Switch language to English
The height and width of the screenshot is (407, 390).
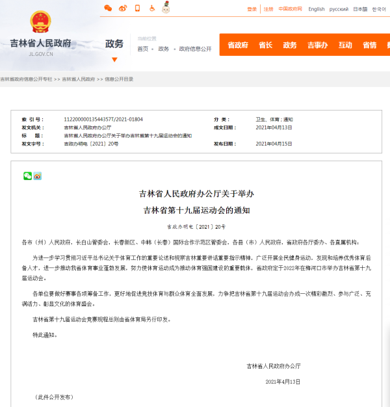pyautogui.click(x=317, y=9)
